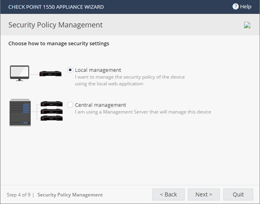Open the Help link text
Image resolution: width=260 pixels, height=204 pixels.
click(x=245, y=7)
